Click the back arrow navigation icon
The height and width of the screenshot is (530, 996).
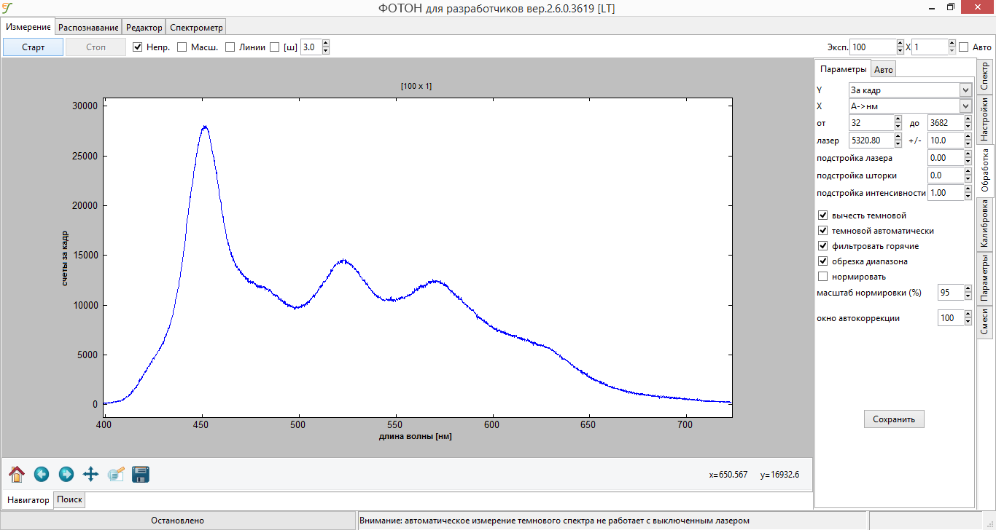pos(42,475)
